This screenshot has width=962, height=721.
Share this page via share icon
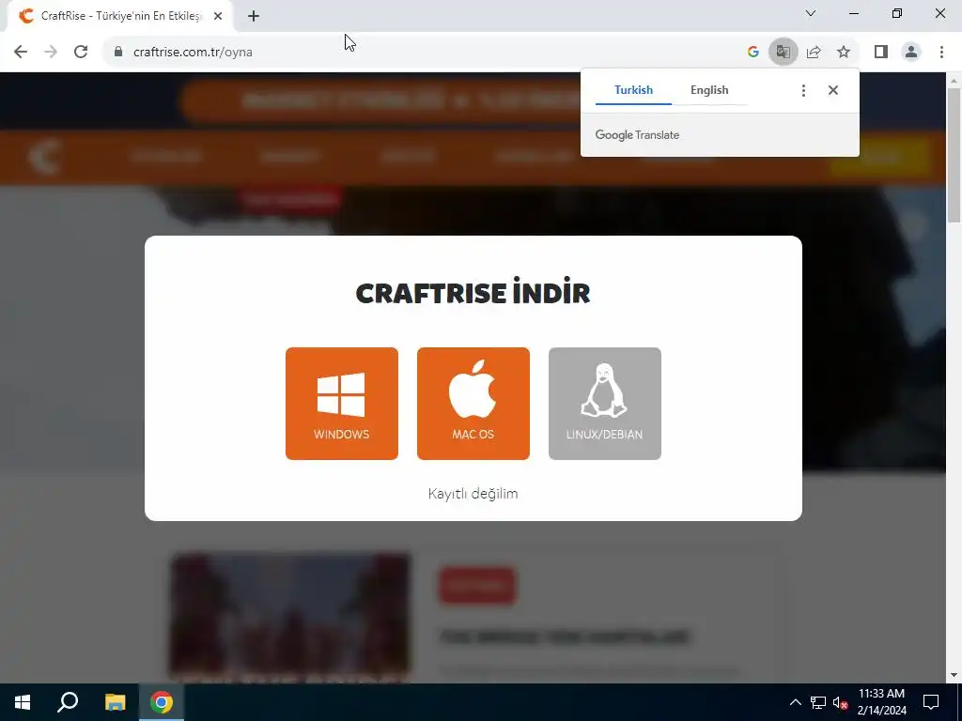(x=814, y=53)
